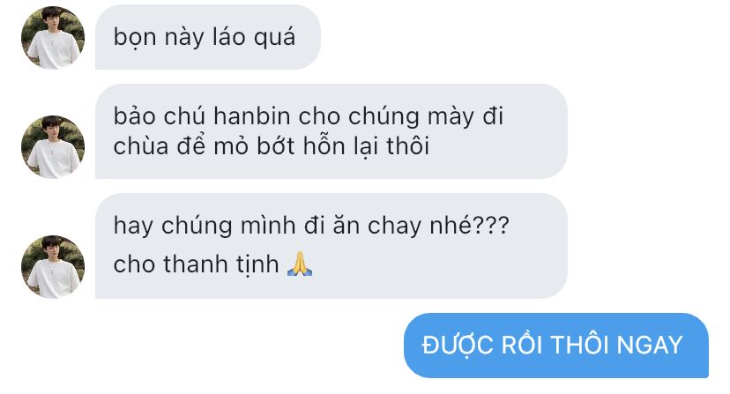Click the word "quá" in first bubble
Image resolution: width=730 pixels, height=394 pixels.
274,37
